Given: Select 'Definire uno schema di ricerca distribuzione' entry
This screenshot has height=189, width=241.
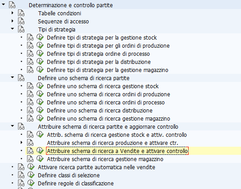Looking at the screenshot, I should (100, 111).
